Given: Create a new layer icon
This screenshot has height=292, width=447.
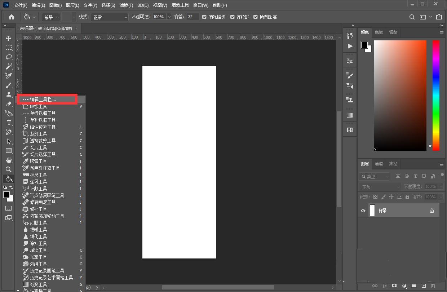Looking at the screenshot, I should 424,286.
